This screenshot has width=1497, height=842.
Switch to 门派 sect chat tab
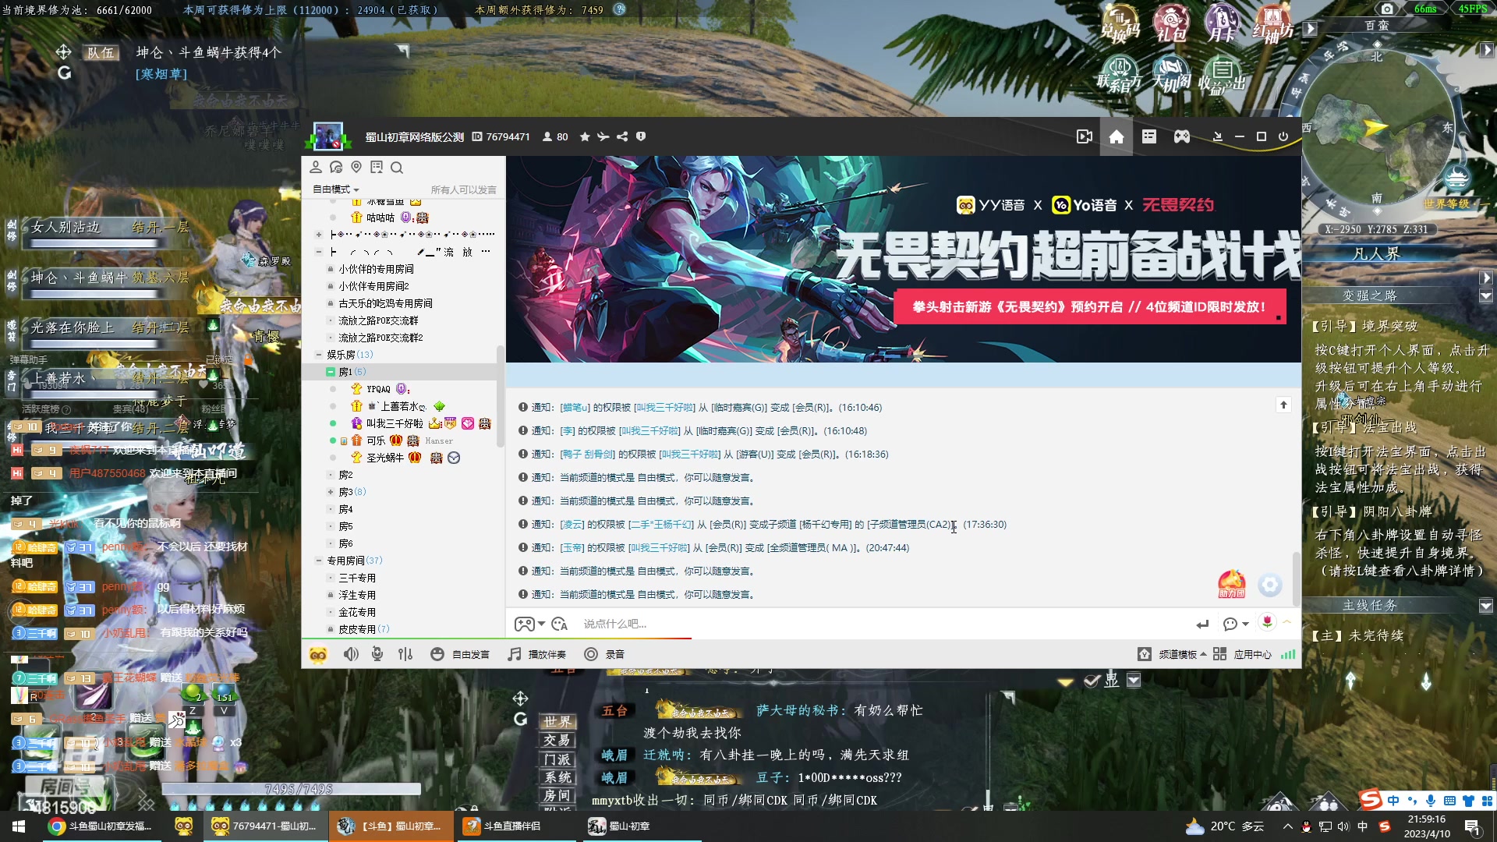pos(557,759)
